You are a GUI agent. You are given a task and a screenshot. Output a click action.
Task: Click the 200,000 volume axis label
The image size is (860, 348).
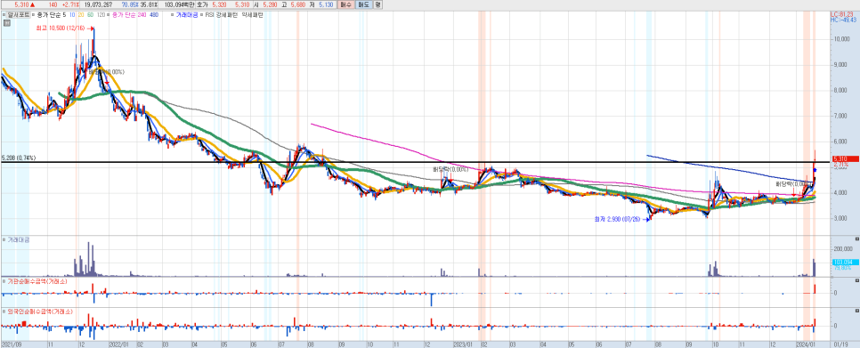pyautogui.click(x=844, y=248)
